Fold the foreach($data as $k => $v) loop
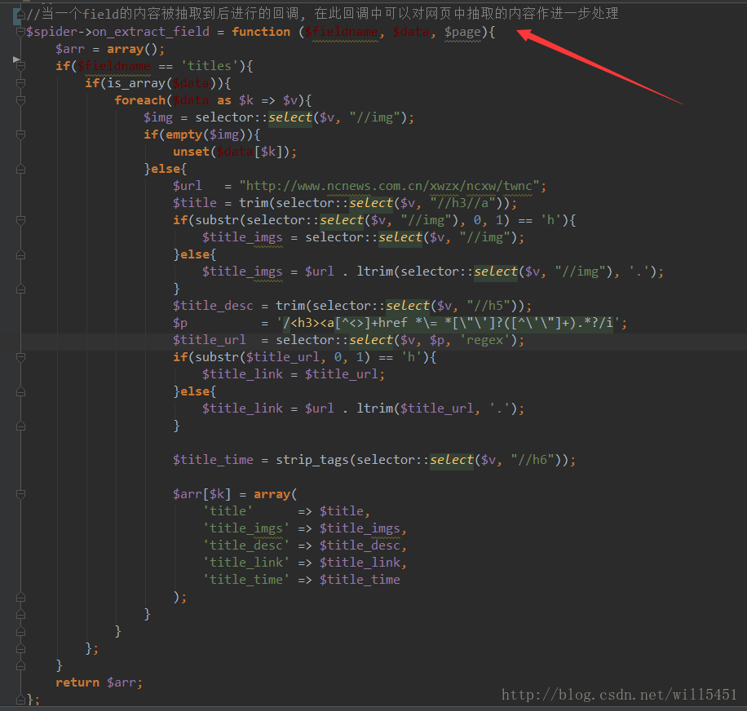The height and width of the screenshot is (711, 747). tap(20, 100)
